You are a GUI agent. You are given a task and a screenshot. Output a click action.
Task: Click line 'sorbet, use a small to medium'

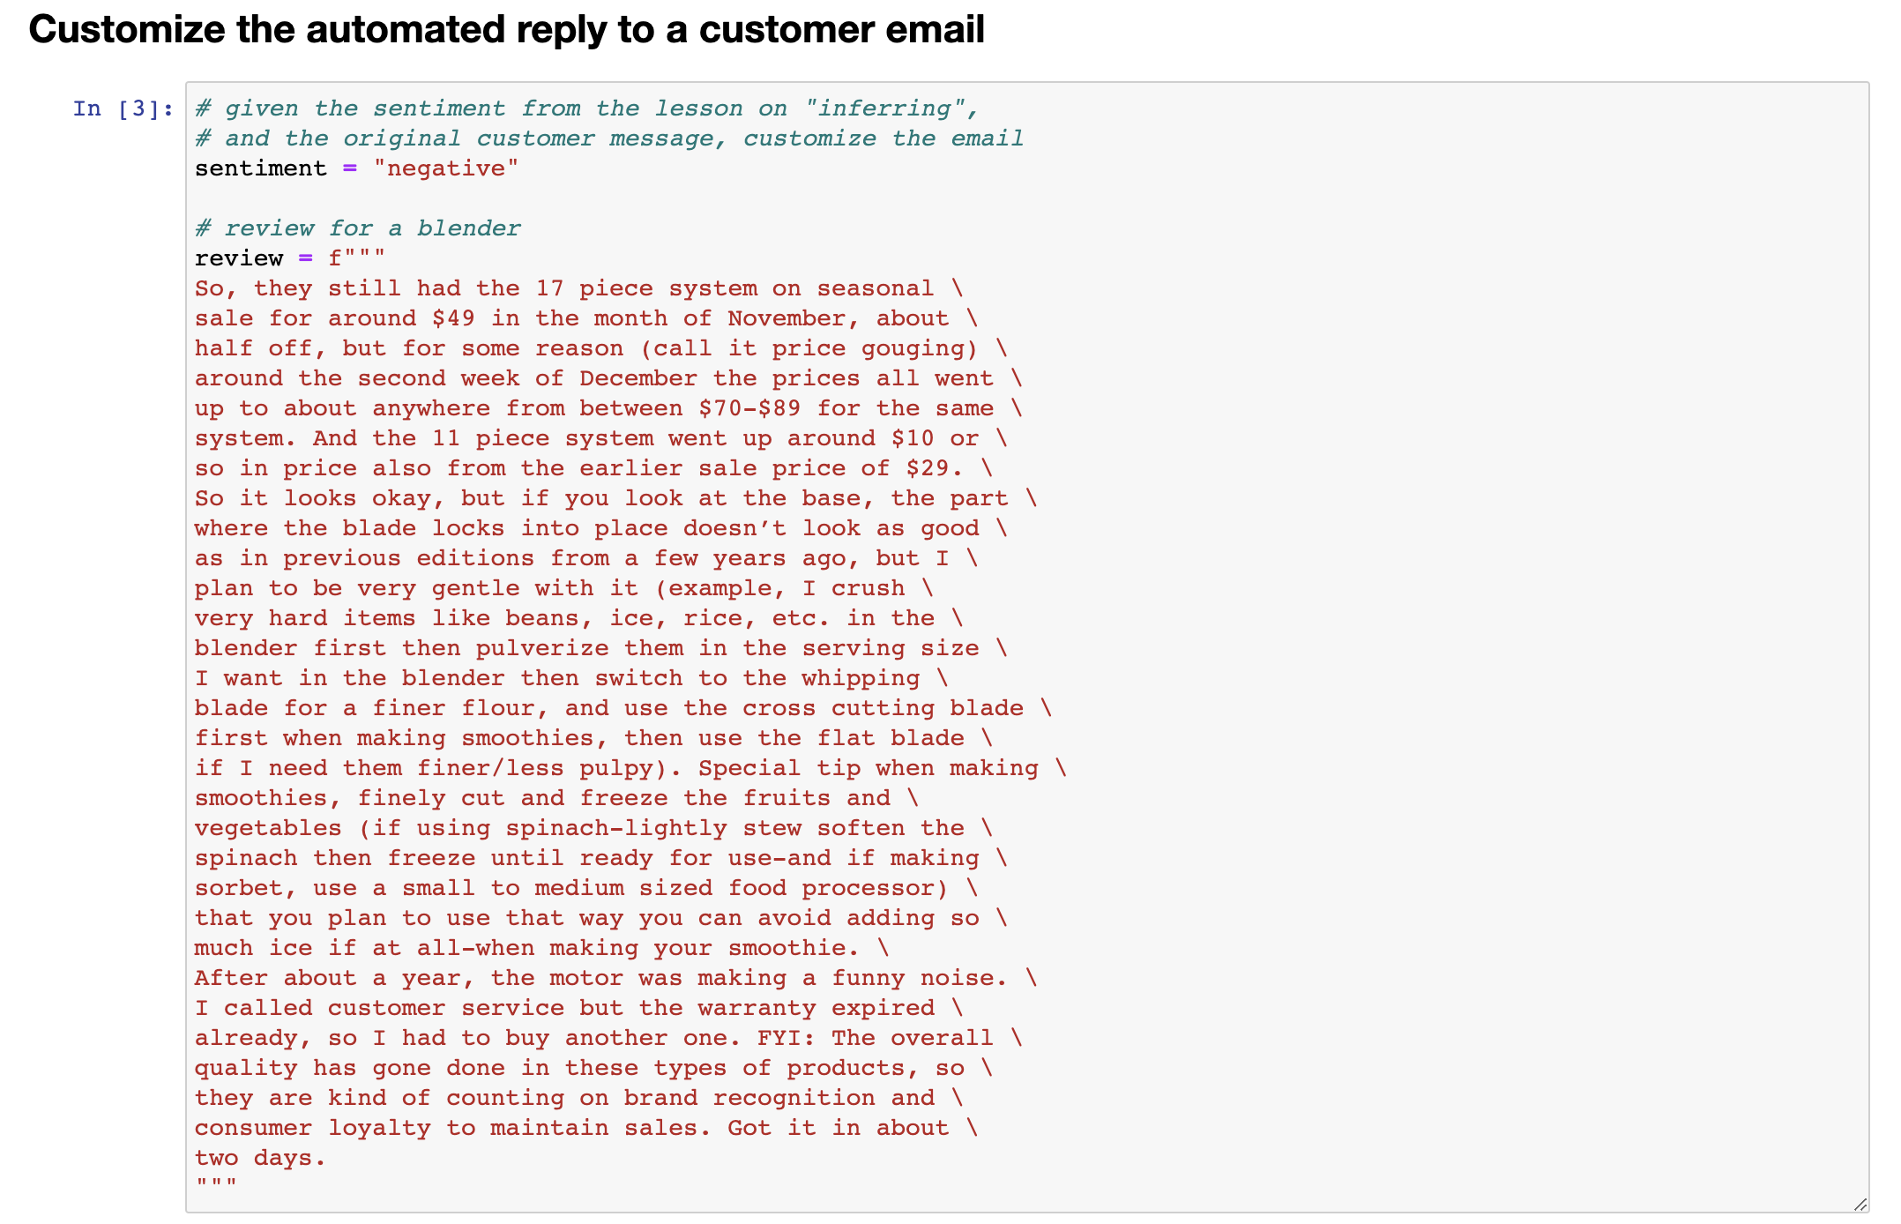(x=586, y=888)
